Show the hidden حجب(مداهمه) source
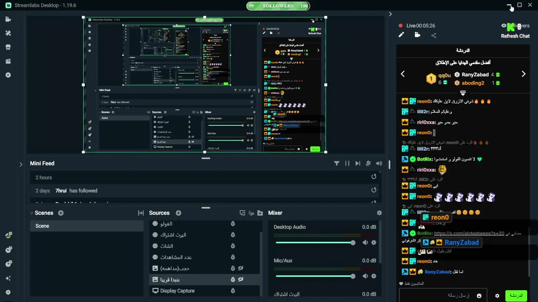Viewport: 538px width, 302px height. 241,268
